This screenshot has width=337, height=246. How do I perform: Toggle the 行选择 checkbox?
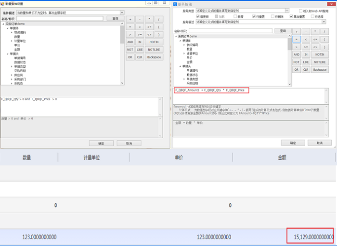312,16
